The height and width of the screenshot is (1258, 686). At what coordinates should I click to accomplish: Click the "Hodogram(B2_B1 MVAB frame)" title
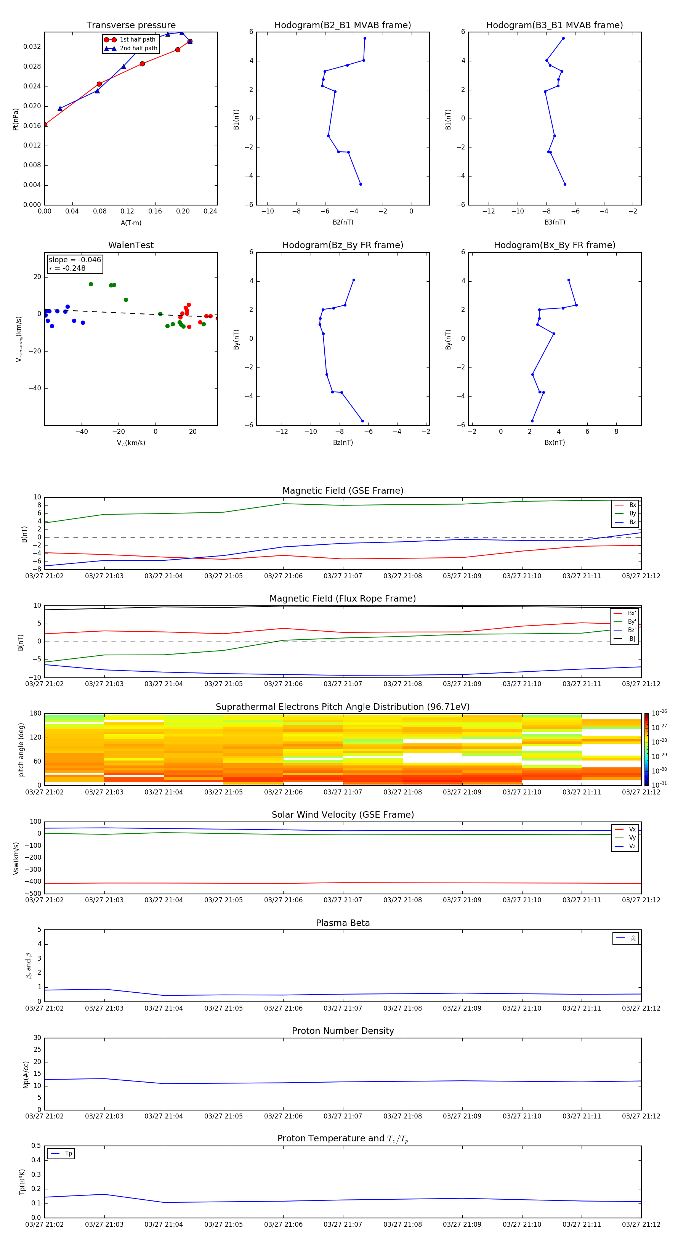click(343, 26)
